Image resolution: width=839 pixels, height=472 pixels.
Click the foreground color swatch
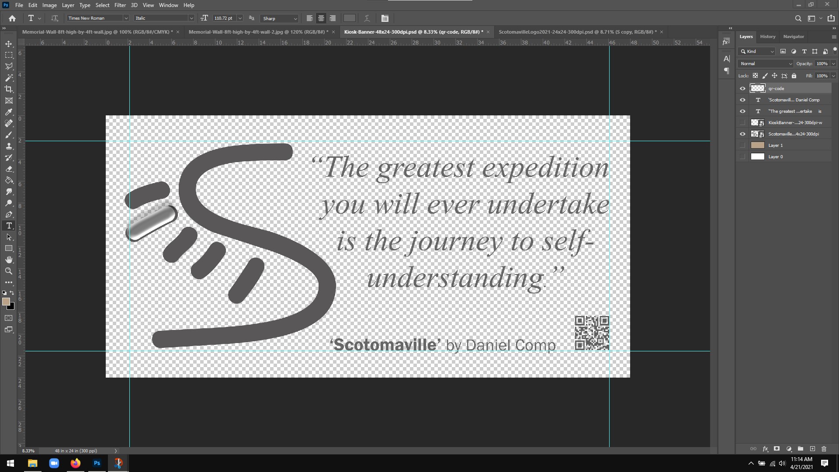pos(6,302)
